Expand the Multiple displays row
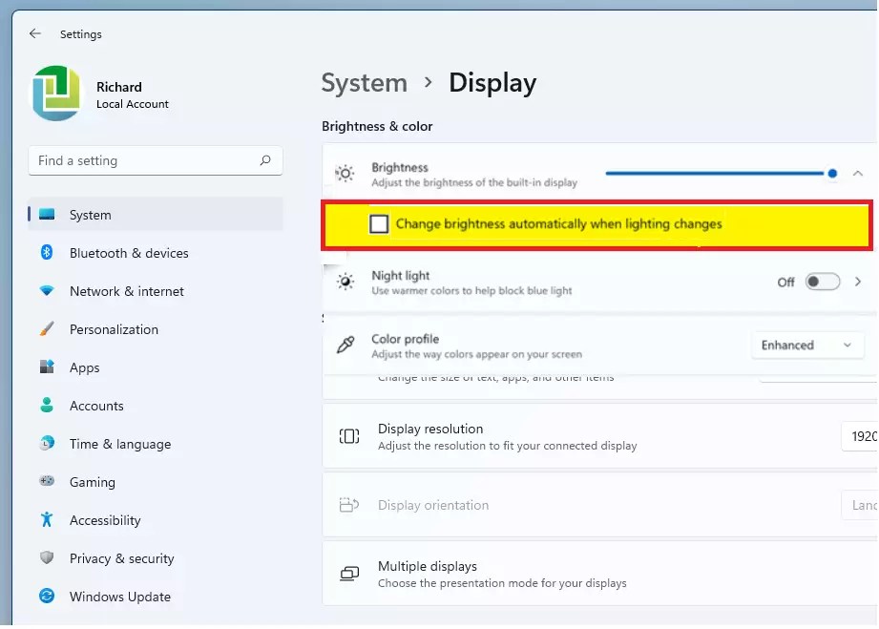 [x=599, y=574]
